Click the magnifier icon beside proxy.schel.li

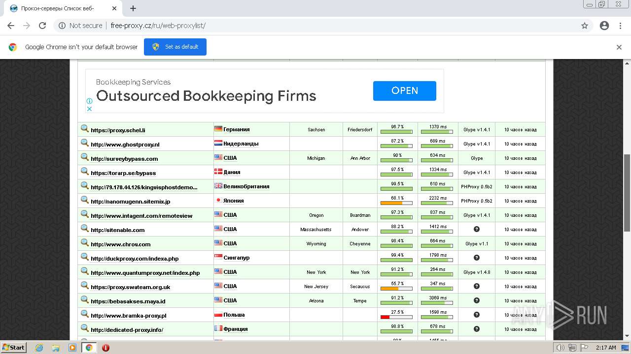click(x=85, y=129)
